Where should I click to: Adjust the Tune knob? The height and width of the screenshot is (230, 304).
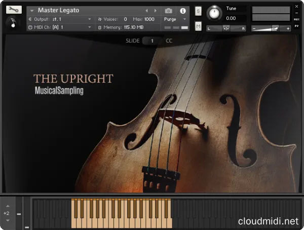214,13
